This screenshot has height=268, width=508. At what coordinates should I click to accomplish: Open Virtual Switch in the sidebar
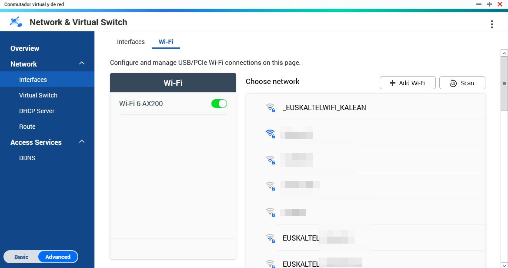pyautogui.click(x=38, y=95)
